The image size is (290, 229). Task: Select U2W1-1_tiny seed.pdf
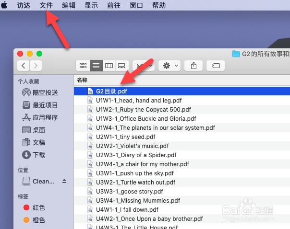tap(182, 137)
